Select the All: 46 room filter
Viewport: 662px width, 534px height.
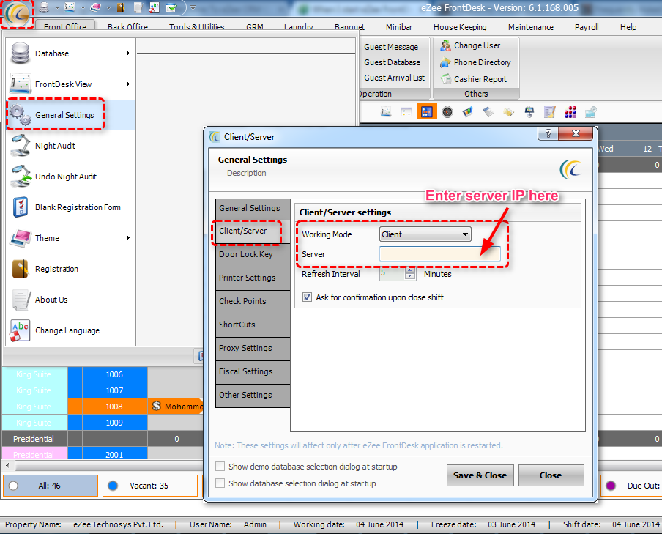51,486
